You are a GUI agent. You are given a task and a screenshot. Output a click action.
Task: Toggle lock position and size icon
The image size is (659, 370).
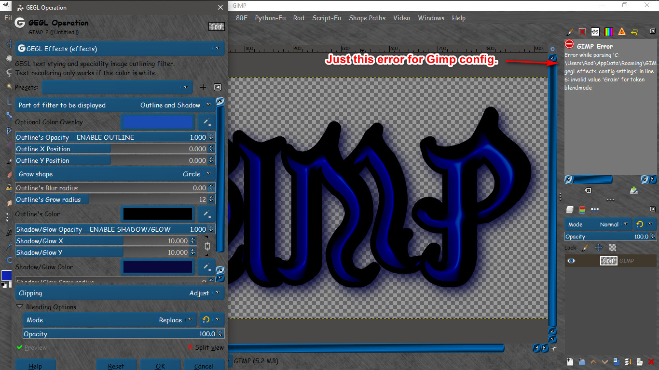coord(599,248)
